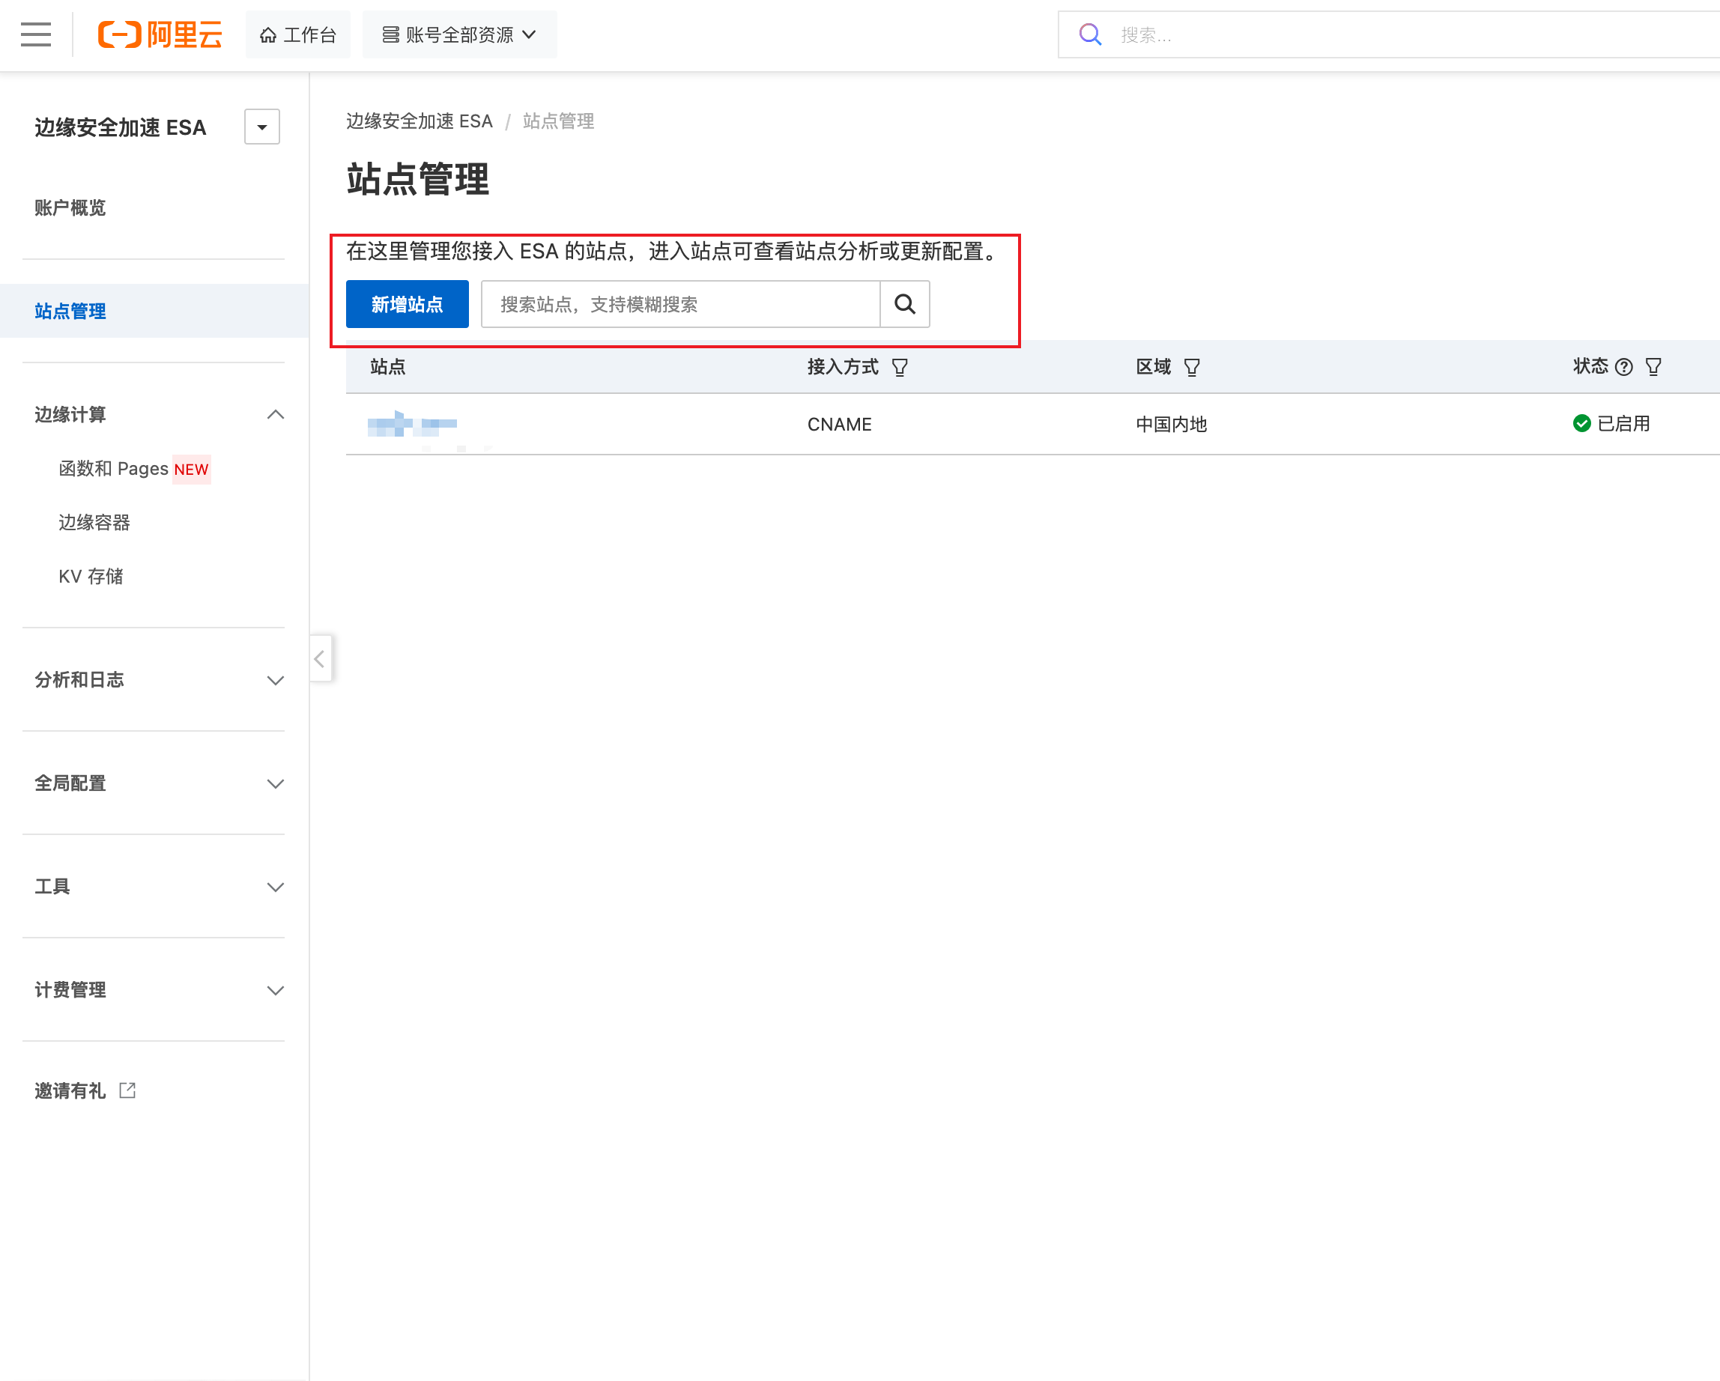Expand the 全局配置 section
The image size is (1720, 1381).
click(x=276, y=783)
